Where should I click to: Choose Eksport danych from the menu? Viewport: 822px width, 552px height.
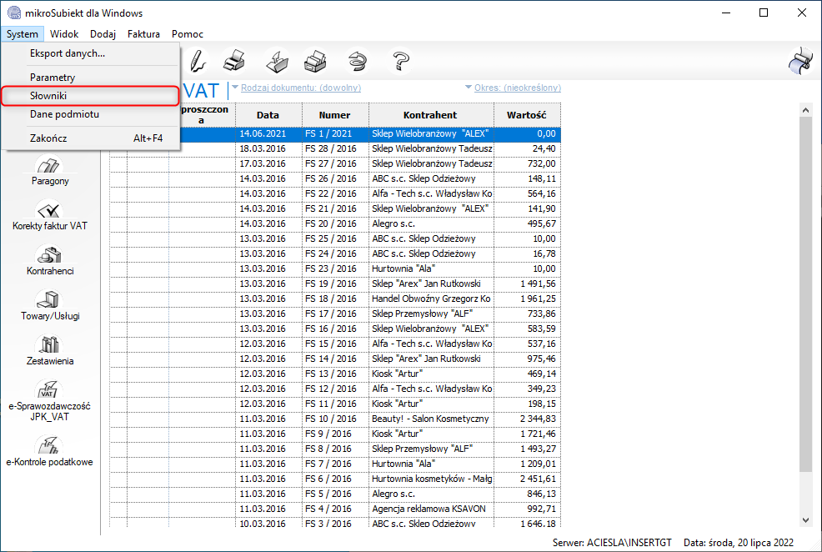68,53
